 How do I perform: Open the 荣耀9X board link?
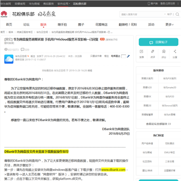point(147,97)
